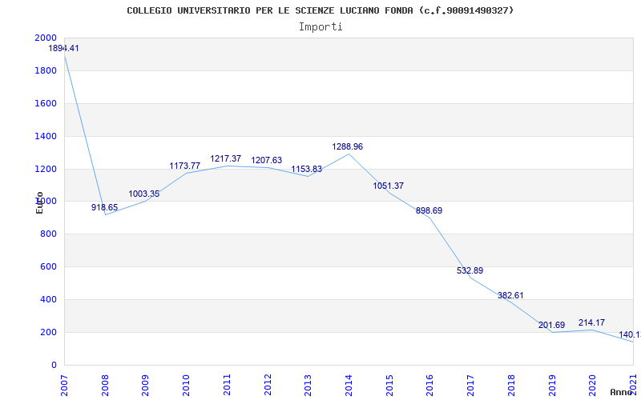Click the 2000 y-axis tick label

pos(46,38)
